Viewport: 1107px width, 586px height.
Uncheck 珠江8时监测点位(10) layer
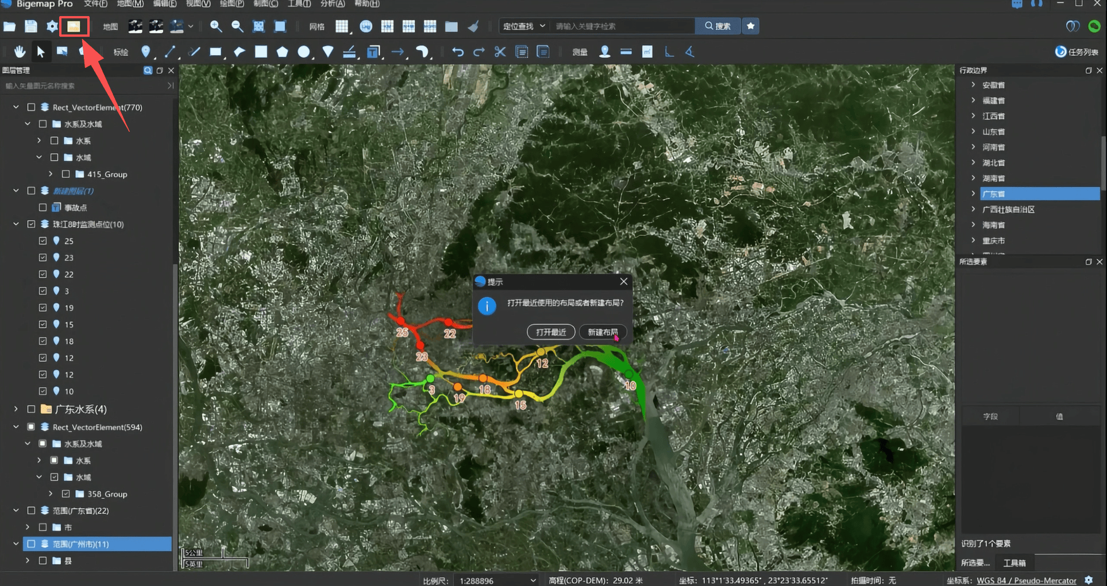coord(31,224)
